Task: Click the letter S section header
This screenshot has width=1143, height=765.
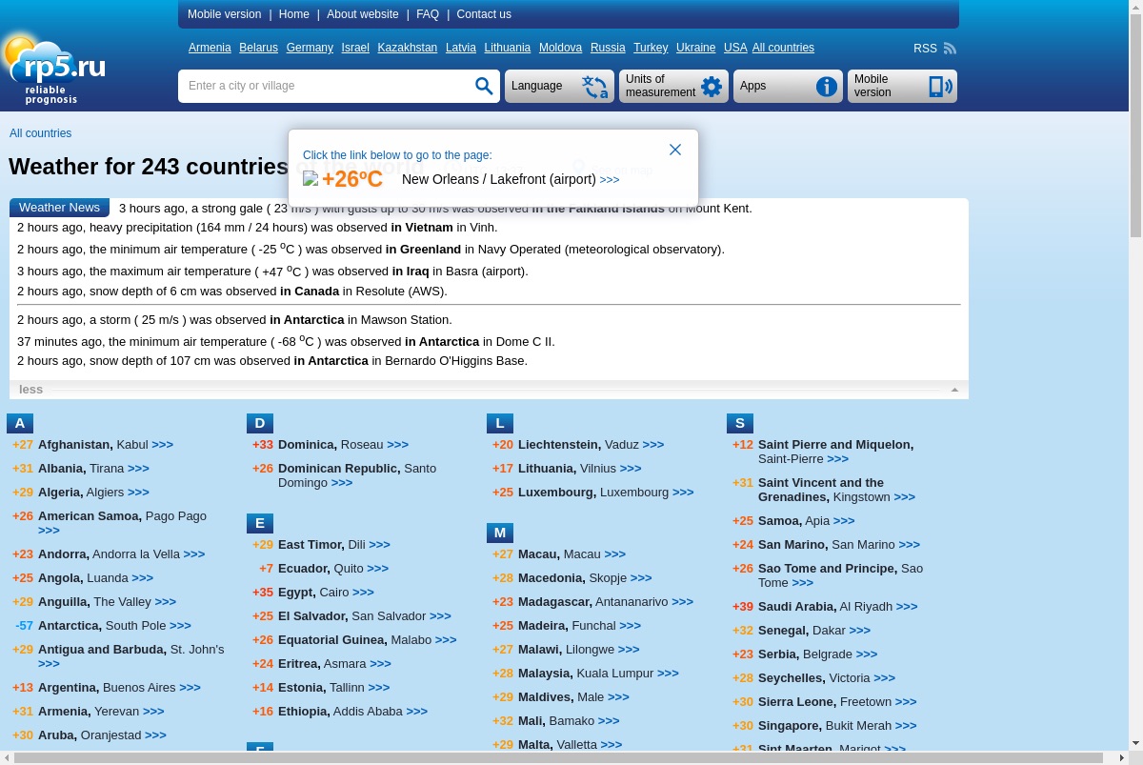Action: [x=740, y=423]
